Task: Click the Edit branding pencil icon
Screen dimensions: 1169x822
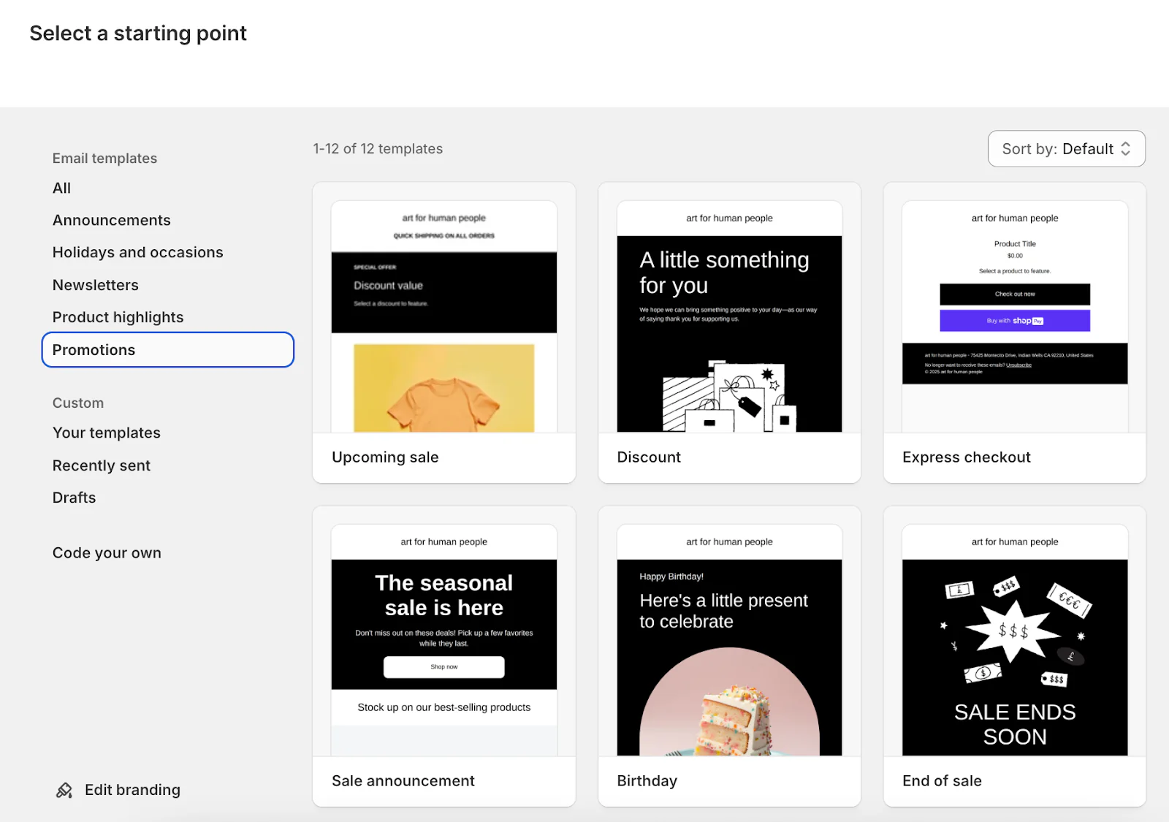Action: (x=64, y=790)
